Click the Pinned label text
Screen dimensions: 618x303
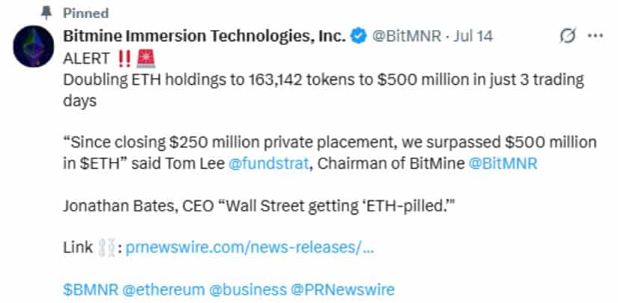pyautogui.click(x=85, y=13)
